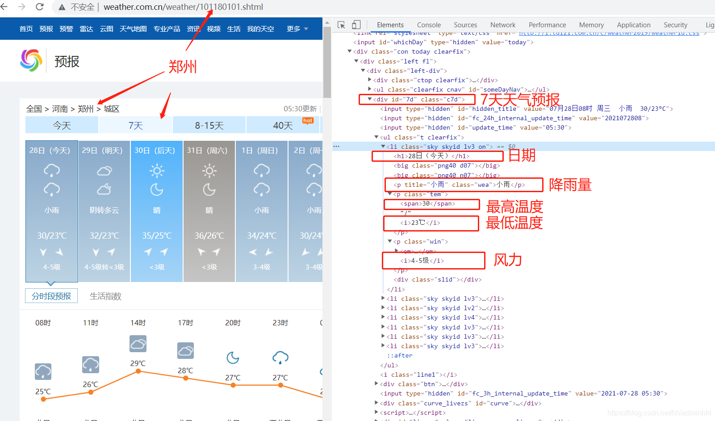Expand the li class="sky skyid lv4" node

pyautogui.click(x=383, y=317)
